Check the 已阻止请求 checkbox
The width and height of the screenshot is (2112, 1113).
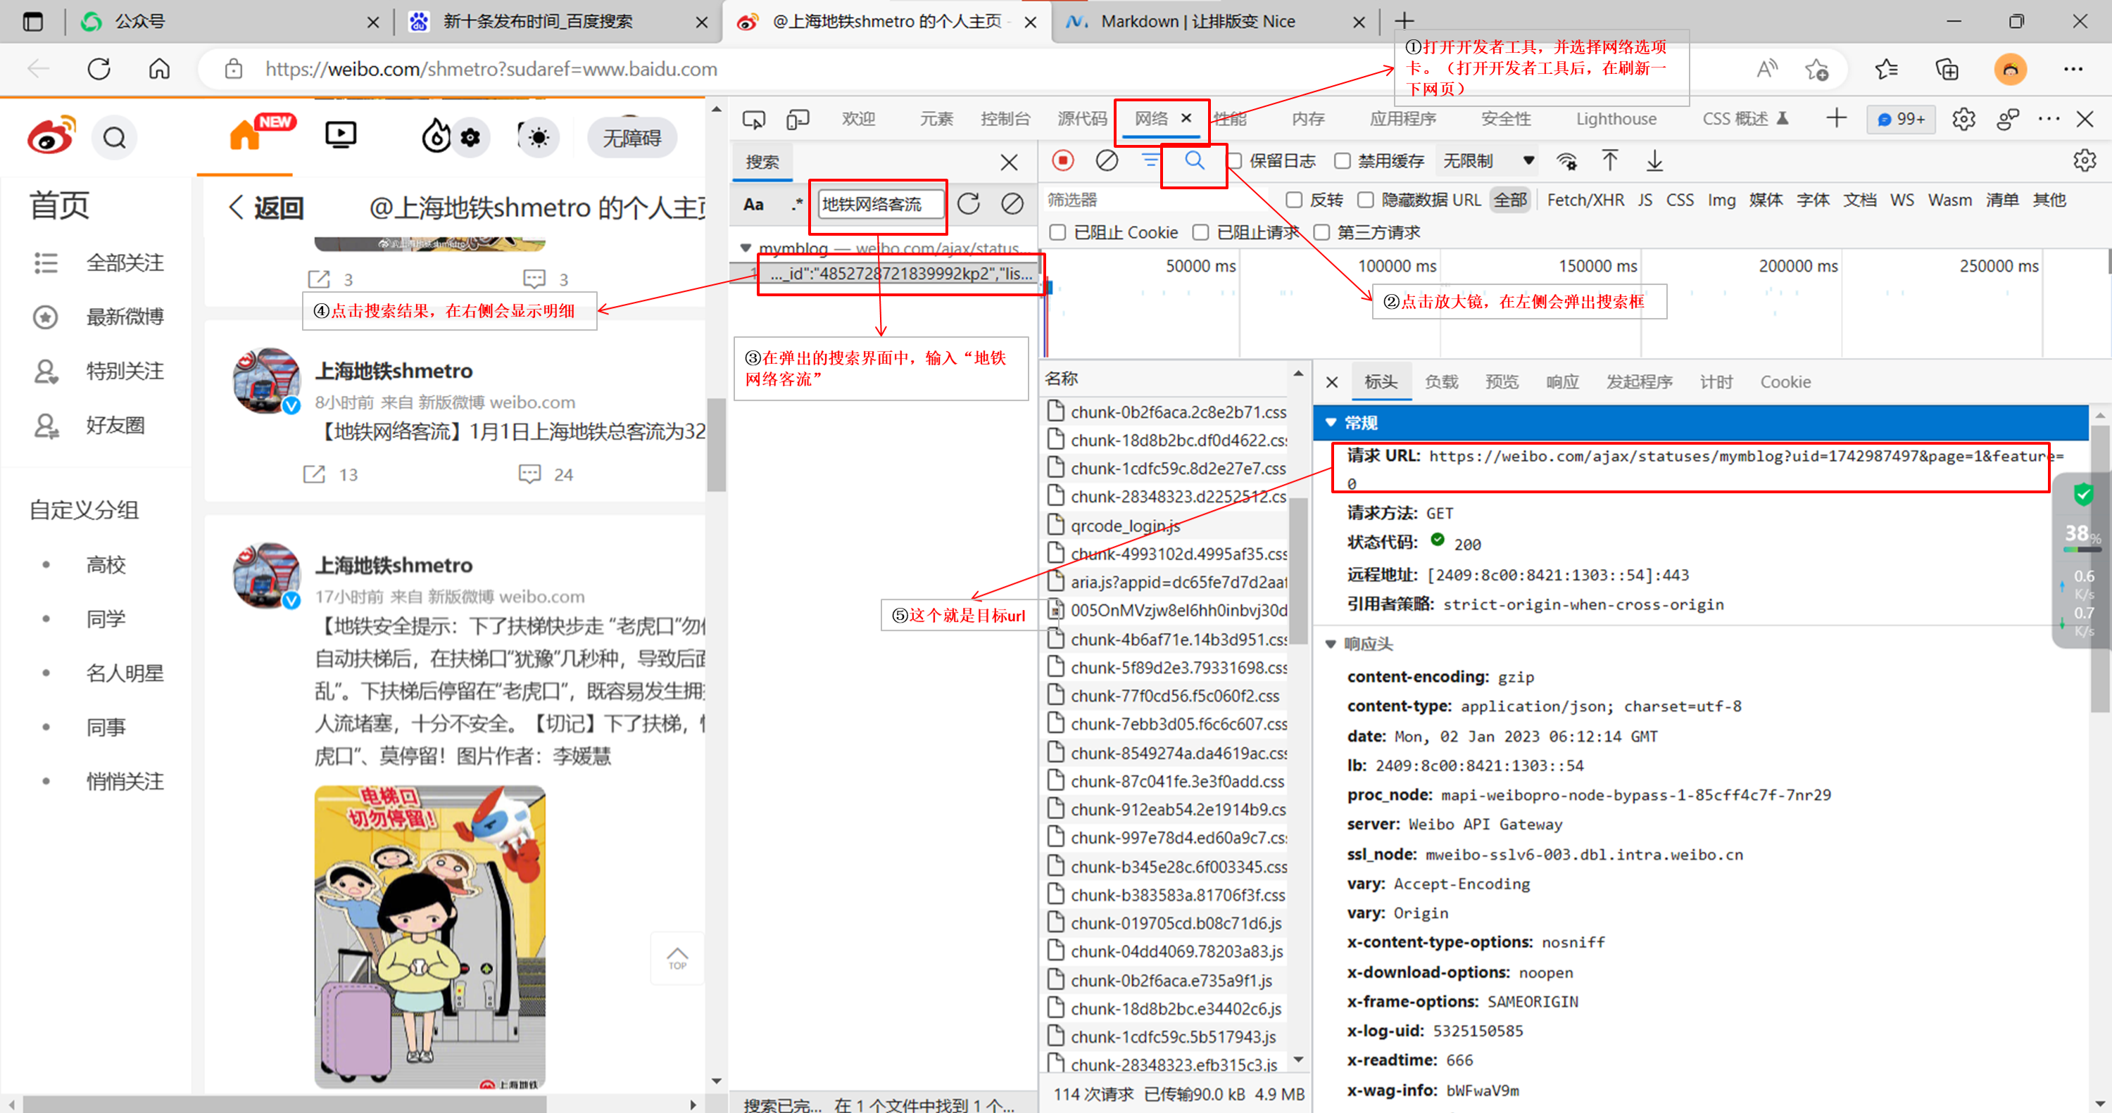point(1200,233)
